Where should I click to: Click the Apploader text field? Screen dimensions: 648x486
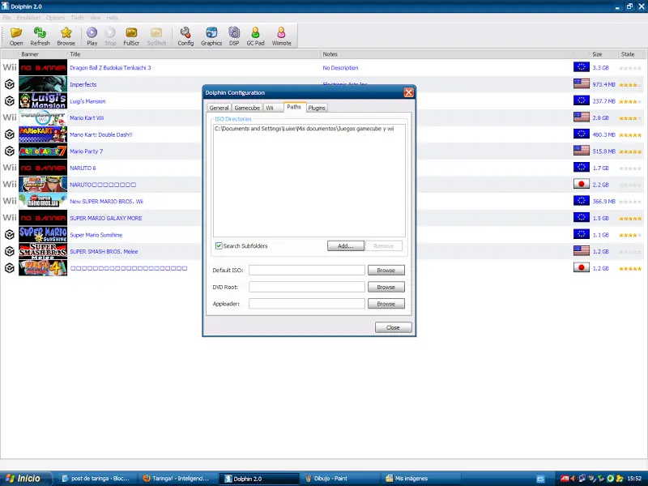coord(307,304)
